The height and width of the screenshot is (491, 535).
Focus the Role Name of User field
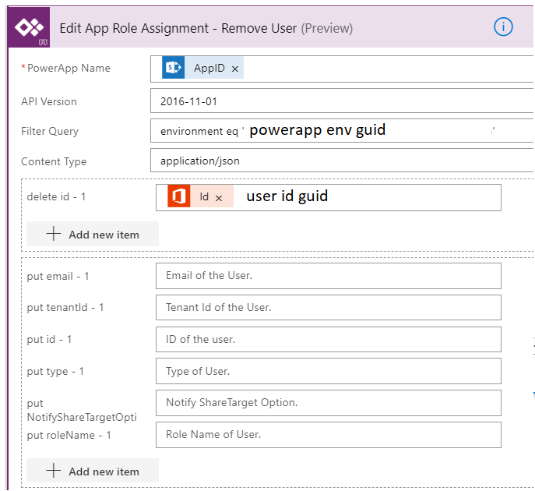(x=328, y=435)
